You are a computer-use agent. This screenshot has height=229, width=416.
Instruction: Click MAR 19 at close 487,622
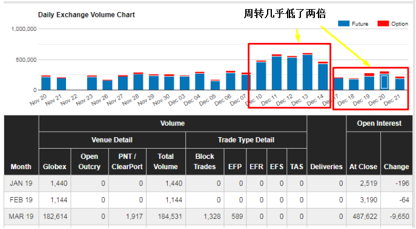point(365,216)
